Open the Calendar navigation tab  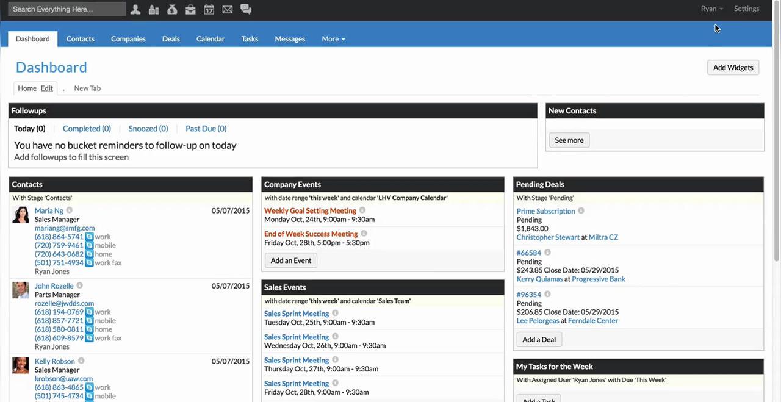pos(211,39)
